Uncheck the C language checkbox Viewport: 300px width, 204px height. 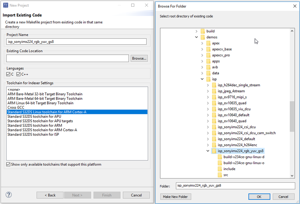[8, 74]
